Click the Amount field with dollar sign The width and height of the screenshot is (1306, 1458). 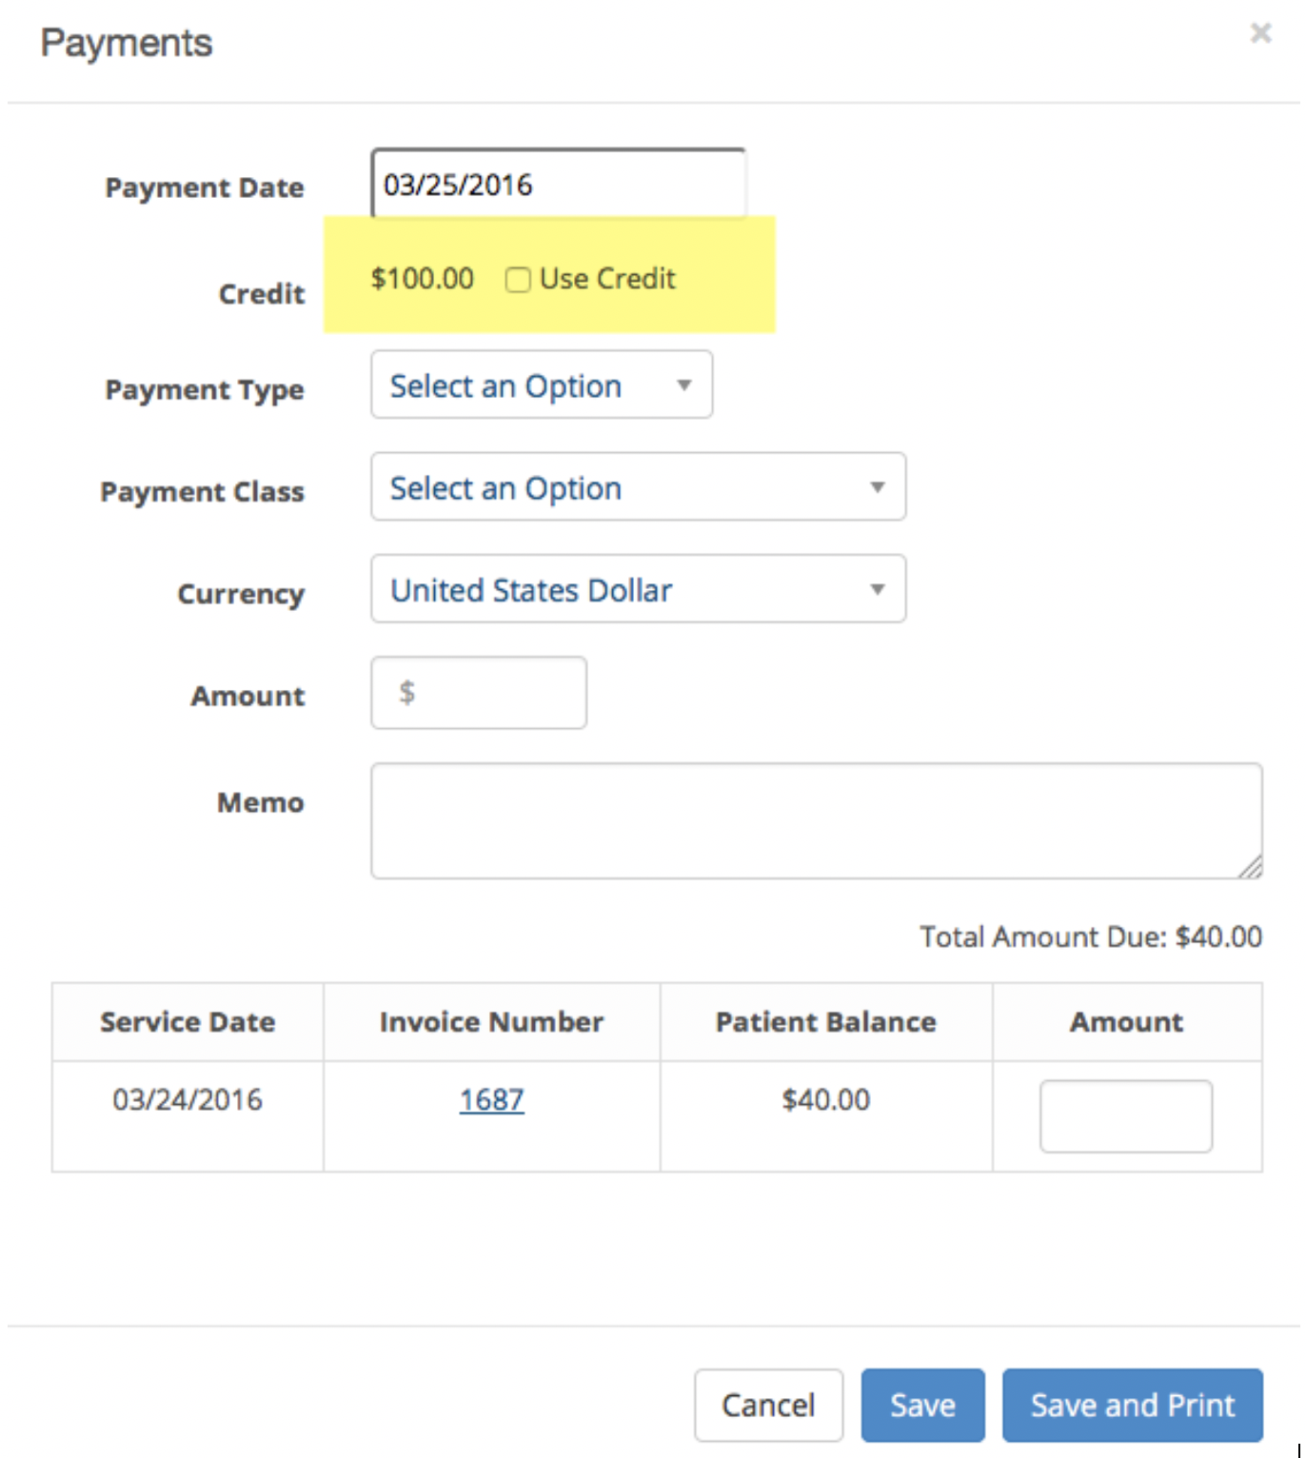pos(479,693)
